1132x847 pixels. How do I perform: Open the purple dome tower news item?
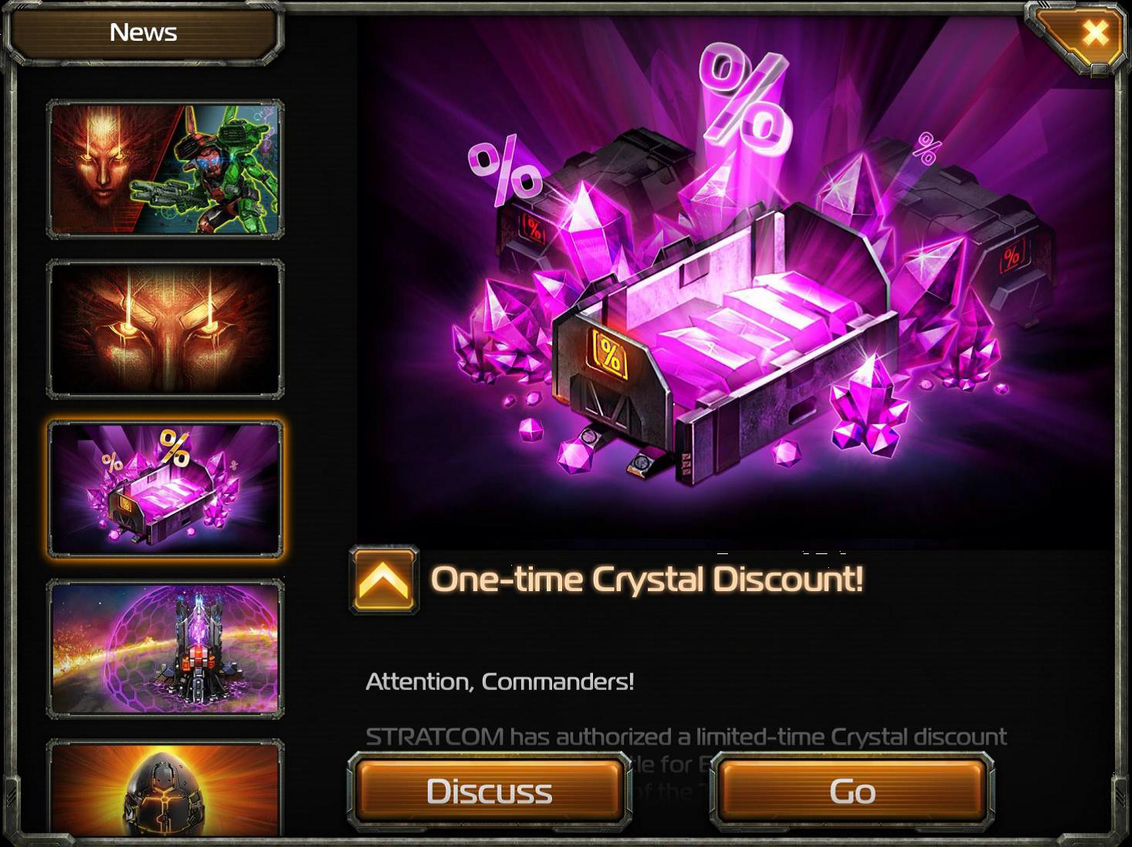pos(165,649)
